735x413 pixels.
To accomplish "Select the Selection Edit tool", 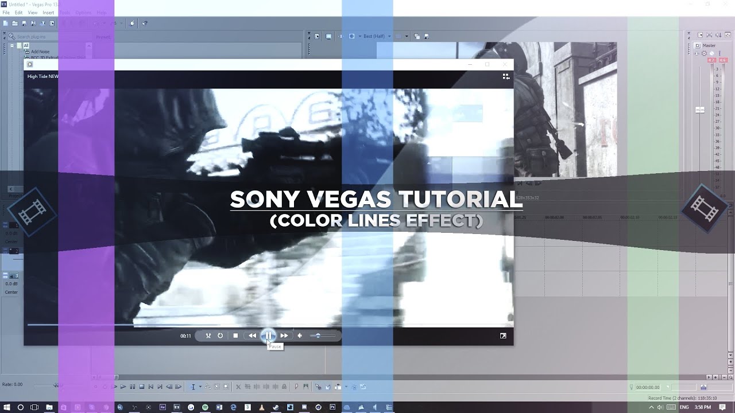I will [x=217, y=387].
